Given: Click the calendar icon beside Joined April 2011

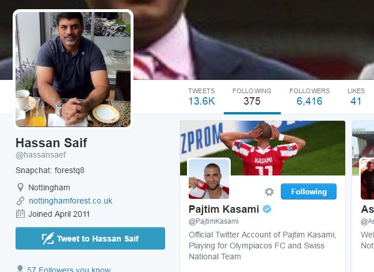Looking at the screenshot, I should [20, 213].
